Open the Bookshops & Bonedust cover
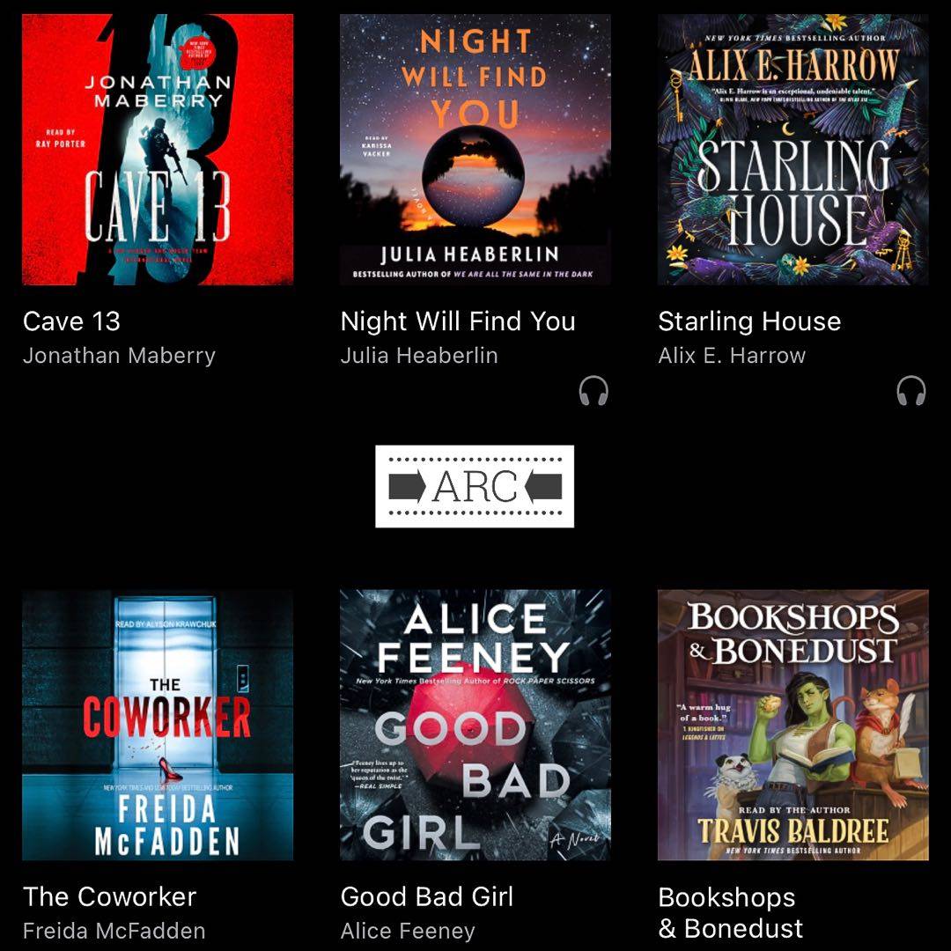The image size is (951, 951). point(793,725)
